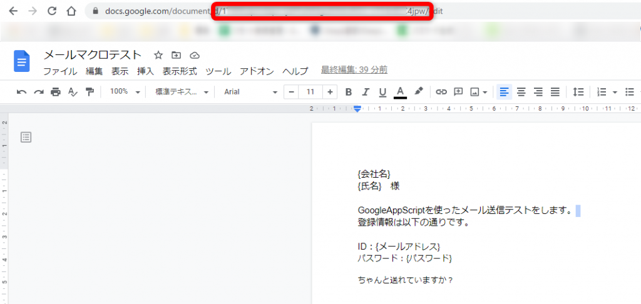Reload the page with the refresh icon
Image resolution: width=641 pixels, height=304 pixels.
pyautogui.click(x=52, y=11)
